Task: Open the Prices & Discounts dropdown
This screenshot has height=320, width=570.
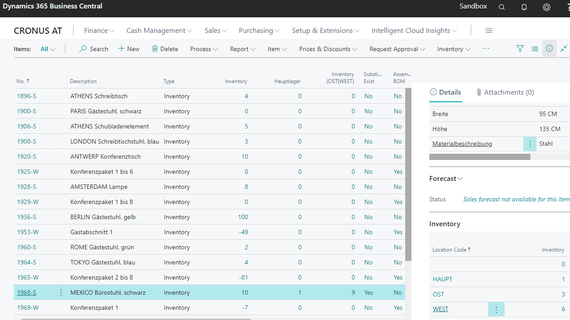Action: point(328,49)
